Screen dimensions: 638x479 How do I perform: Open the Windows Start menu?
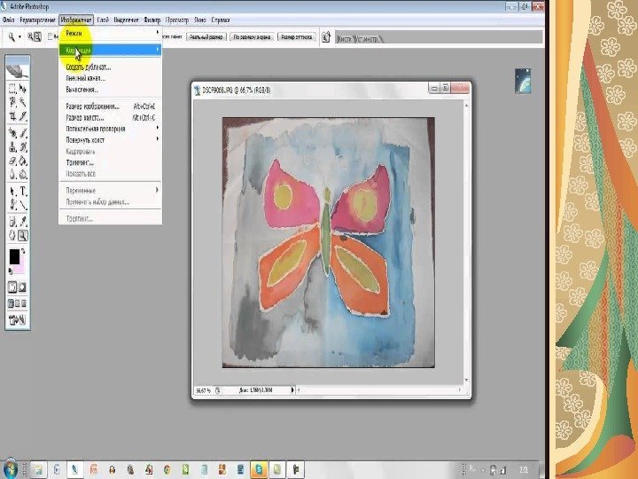12,467
